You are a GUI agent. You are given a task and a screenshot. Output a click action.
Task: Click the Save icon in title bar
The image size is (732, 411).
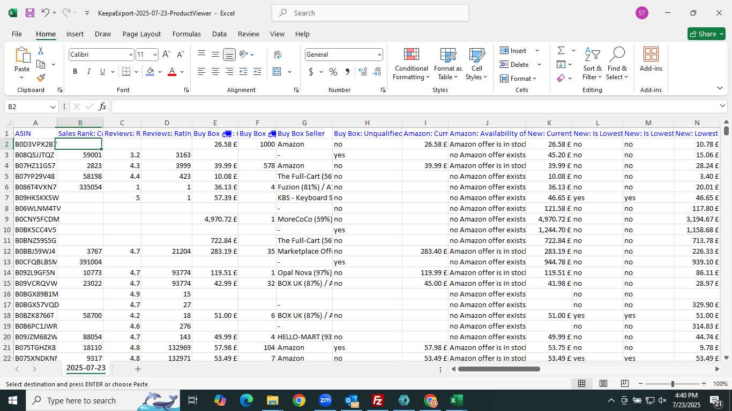(30, 13)
